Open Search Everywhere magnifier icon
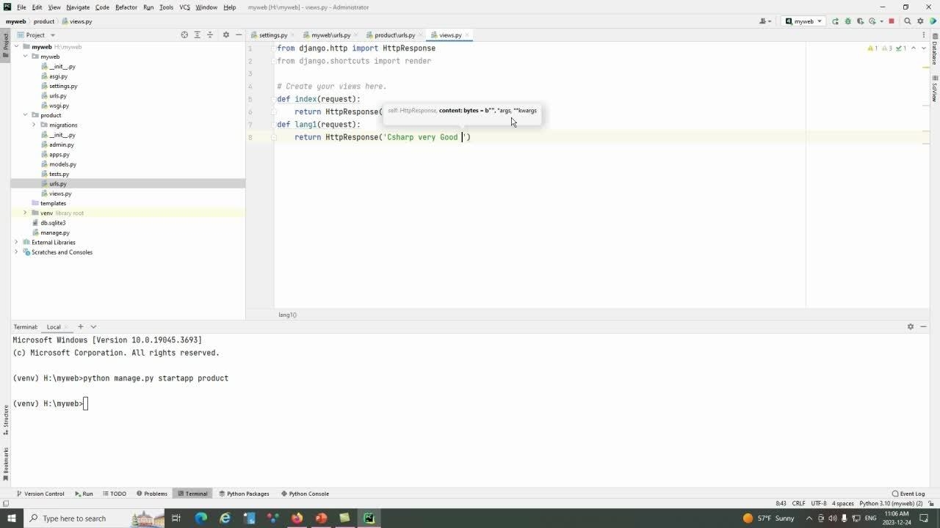This screenshot has height=528, width=940. click(x=907, y=21)
